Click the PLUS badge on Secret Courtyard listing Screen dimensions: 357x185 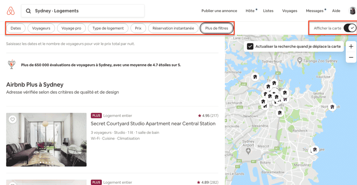96,116
